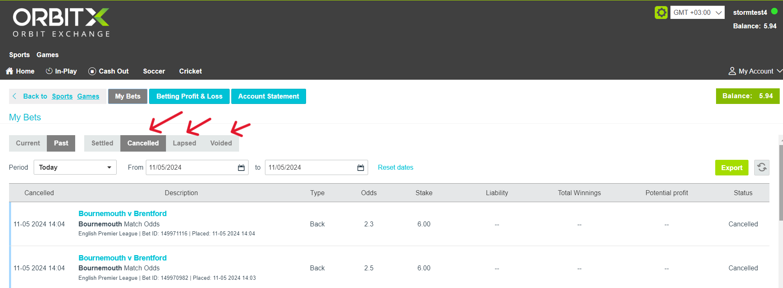Screen dimensions: 783x288
Task: Click the Reset dates link
Action: (x=396, y=167)
